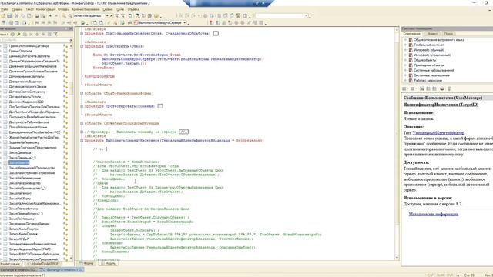Collapse the ПриОткрытии procedure block
The image size is (493, 277).
82,46
